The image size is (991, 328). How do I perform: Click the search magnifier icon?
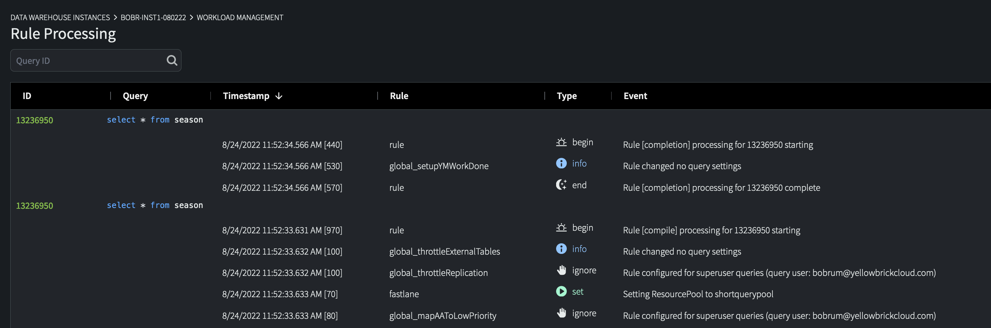click(172, 60)
